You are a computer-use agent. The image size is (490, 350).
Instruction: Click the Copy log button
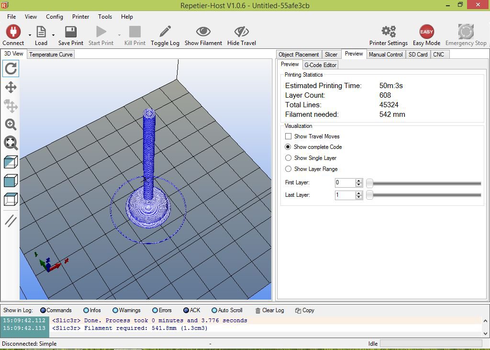[305, 310]
